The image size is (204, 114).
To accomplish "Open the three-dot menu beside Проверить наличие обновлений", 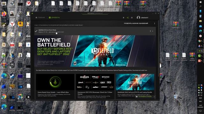I will coord(155,23).
